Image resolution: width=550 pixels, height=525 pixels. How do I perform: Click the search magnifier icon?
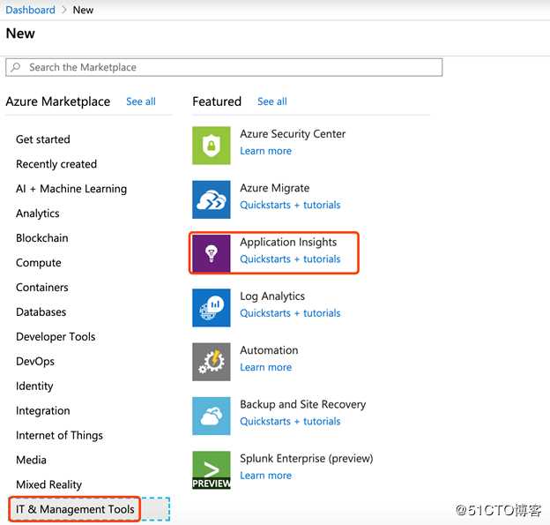(x=16, y=67)
